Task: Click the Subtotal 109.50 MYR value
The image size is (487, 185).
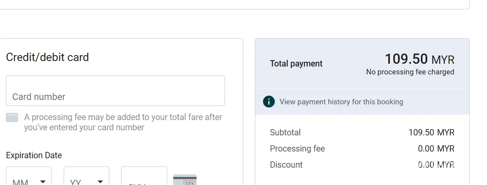Action: 431,133
